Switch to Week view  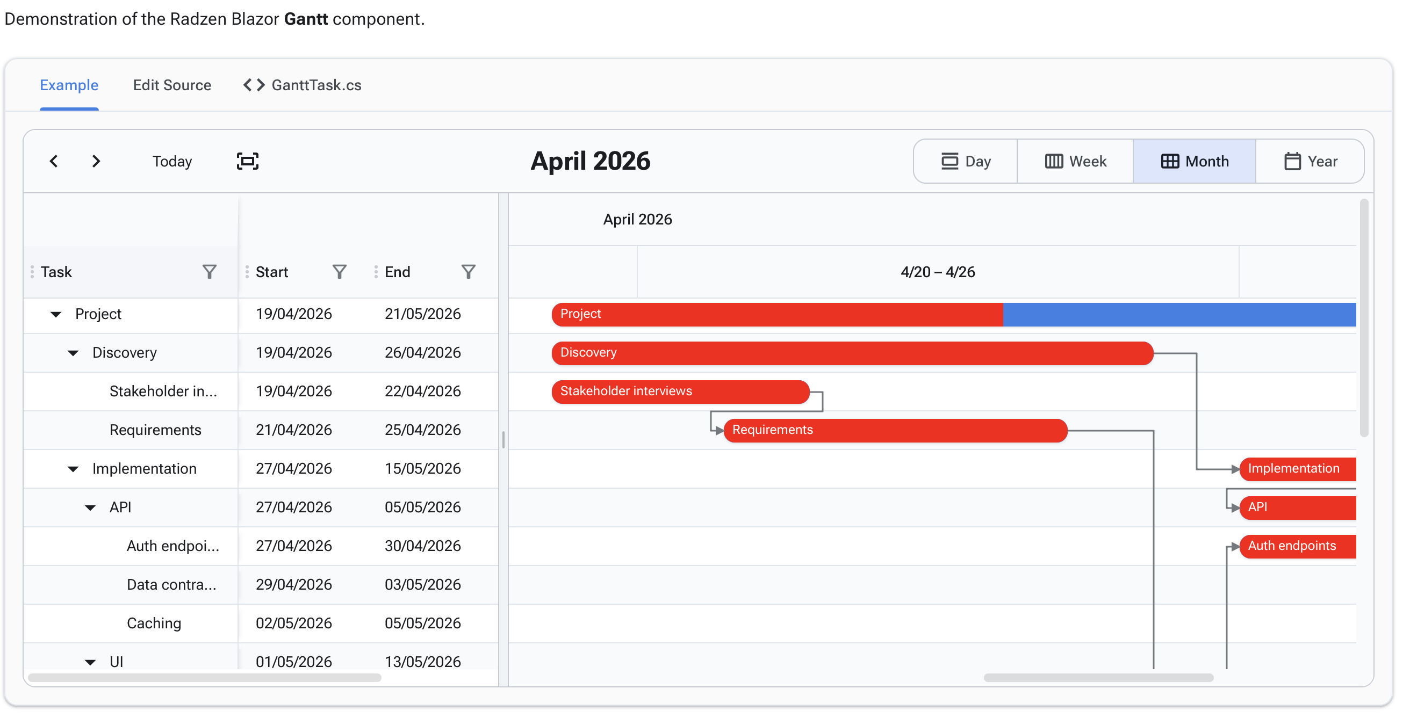coord(1076,162)
